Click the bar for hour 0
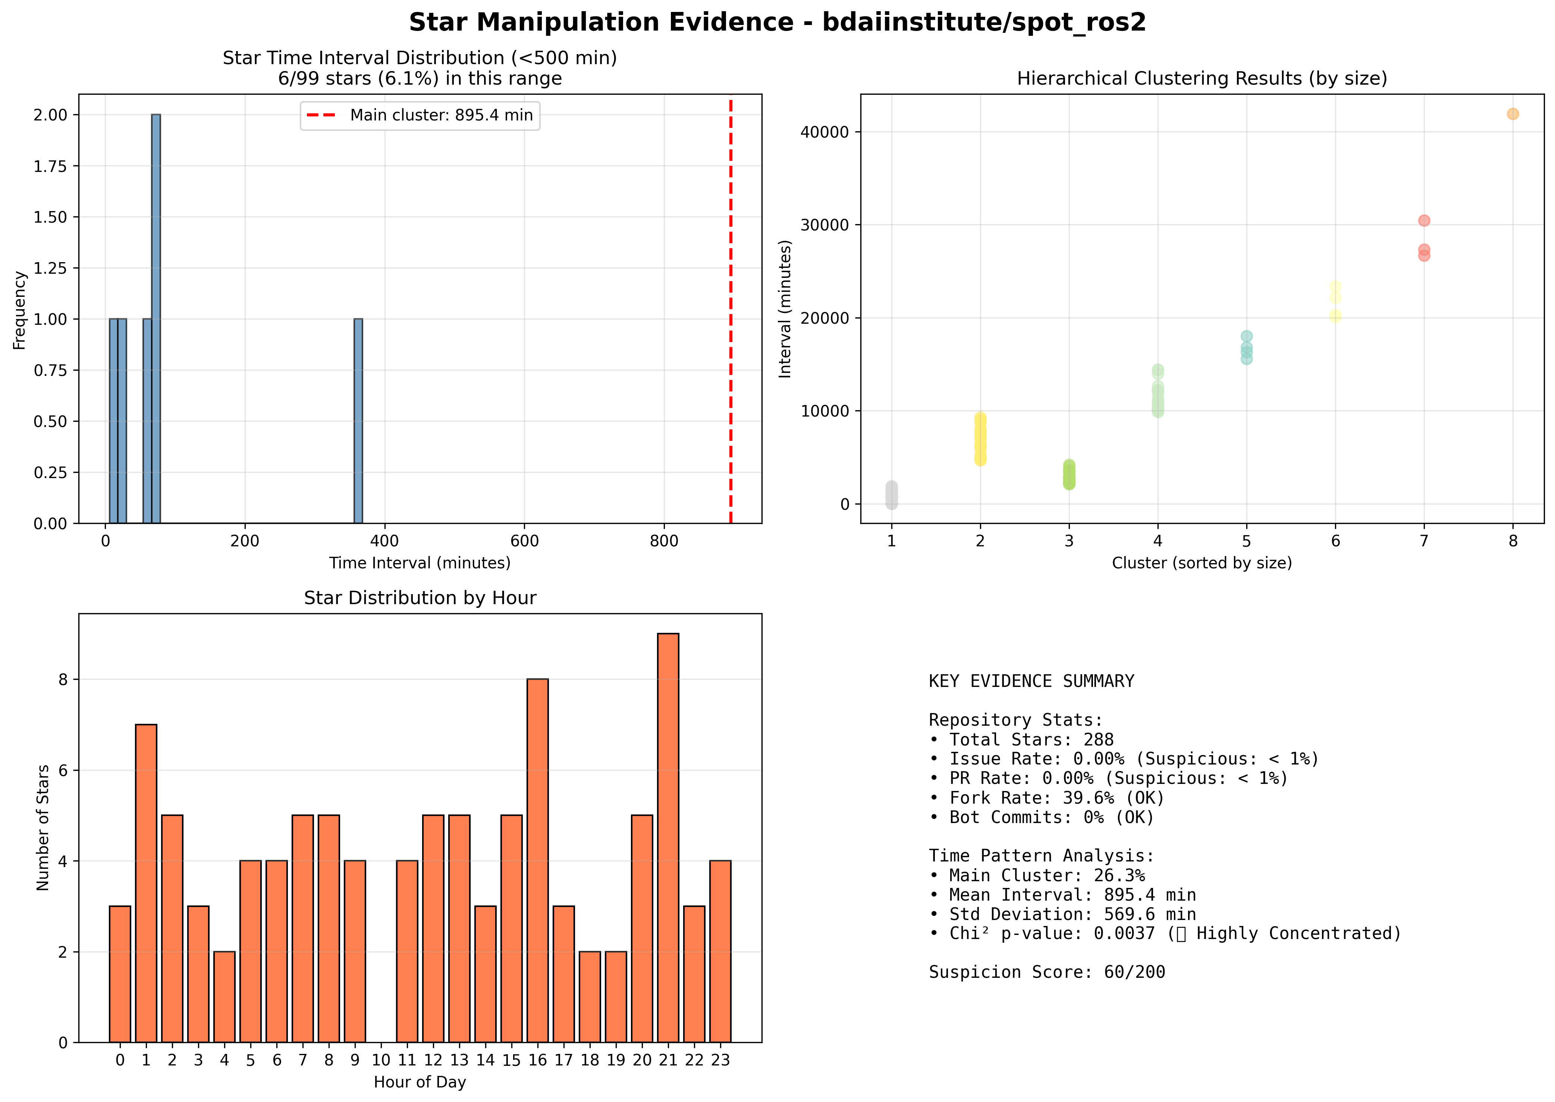This screenshot has width=1555, height=1102. (x=120, y=974)
